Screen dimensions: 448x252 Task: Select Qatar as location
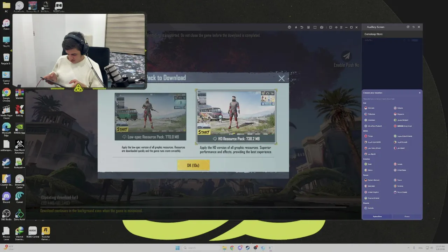click(399, 148)
